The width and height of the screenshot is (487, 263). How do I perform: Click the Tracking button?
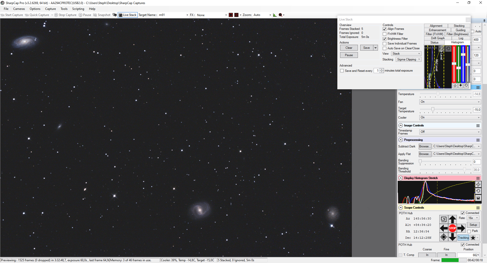point(463,238)
